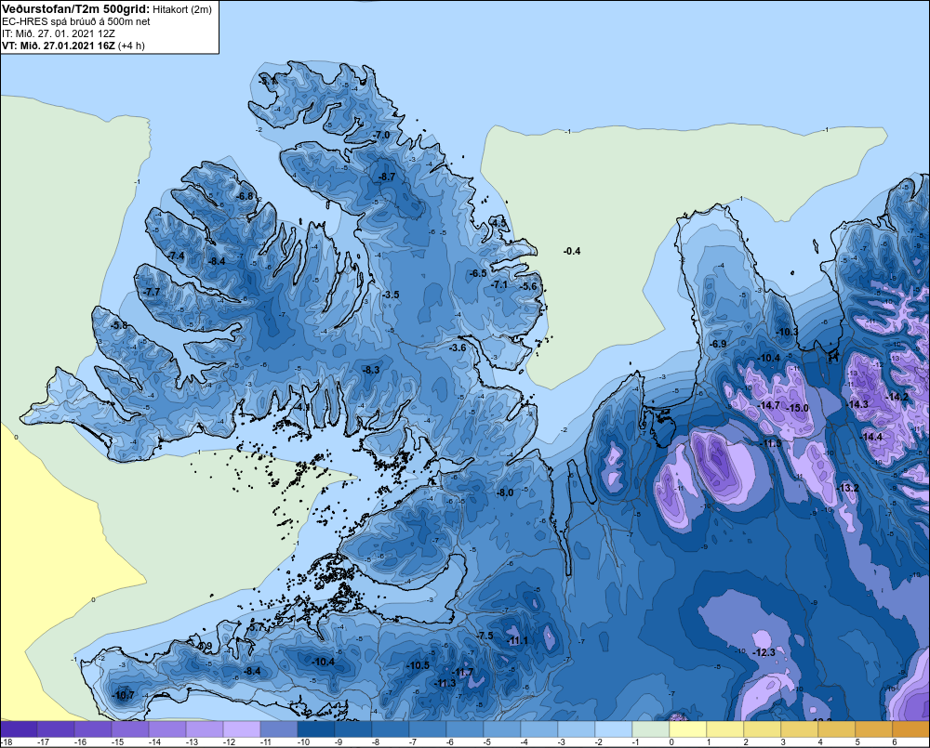Click the -10.7 temperature label
Viewport: 930px width, 748px height.
tap(124, 696)
